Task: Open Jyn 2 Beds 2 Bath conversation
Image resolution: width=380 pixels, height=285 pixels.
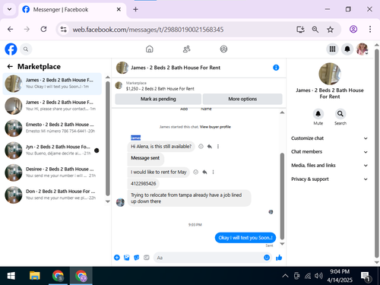Action: click(52, 150)
